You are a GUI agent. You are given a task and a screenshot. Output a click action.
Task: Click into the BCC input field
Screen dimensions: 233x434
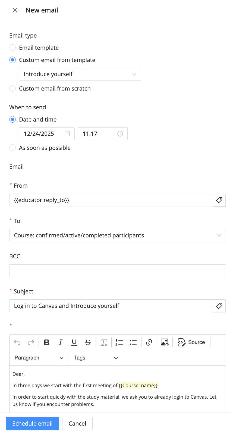(x=117, y=271)
